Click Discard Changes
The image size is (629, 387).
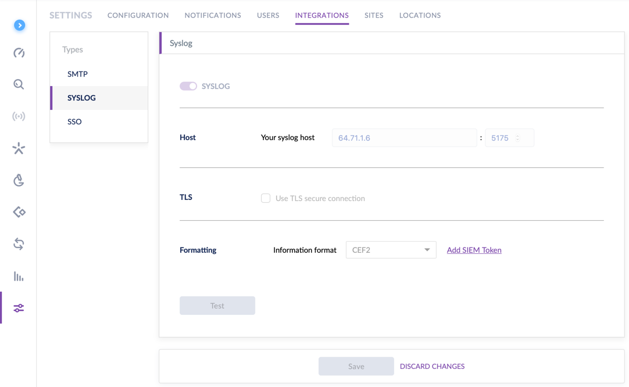point(432,366)
